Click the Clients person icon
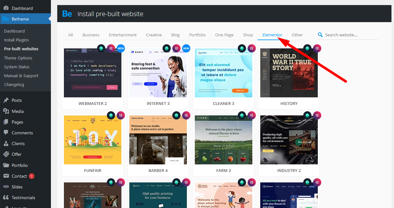The width and height of the screenshot is (394, 208). pyautogui.click(x=6, y=144)
